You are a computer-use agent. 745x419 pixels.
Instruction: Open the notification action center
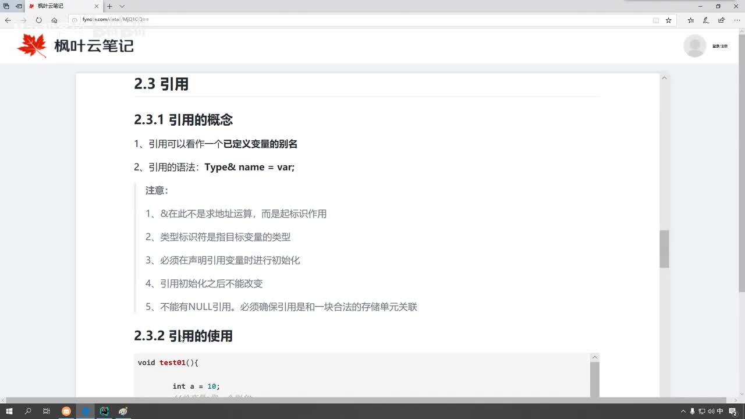pyautogui.click(x=735, y=411)
